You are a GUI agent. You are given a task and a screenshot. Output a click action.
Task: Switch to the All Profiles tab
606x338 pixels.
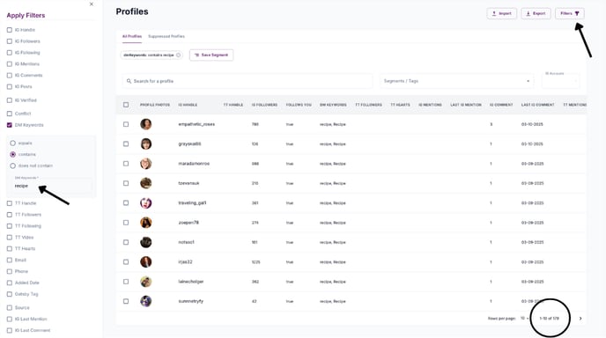pos(132,36)
